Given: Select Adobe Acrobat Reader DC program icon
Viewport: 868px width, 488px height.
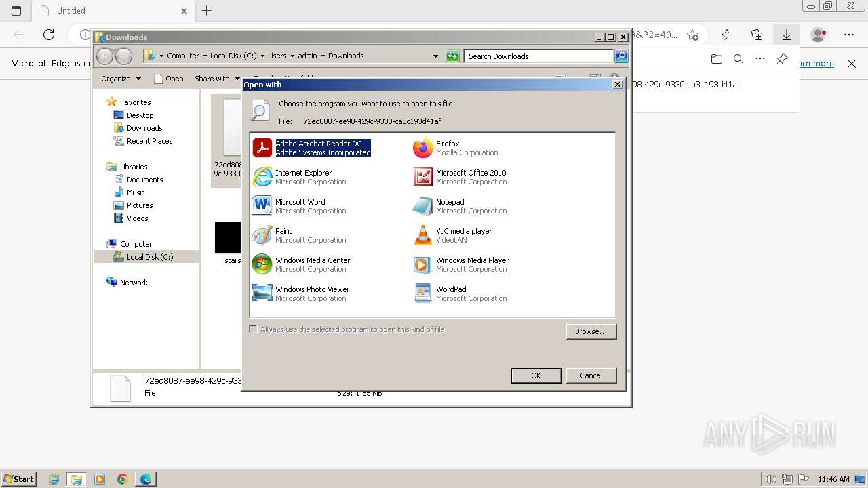Looking at the screenshot, I should coord(262,148).
